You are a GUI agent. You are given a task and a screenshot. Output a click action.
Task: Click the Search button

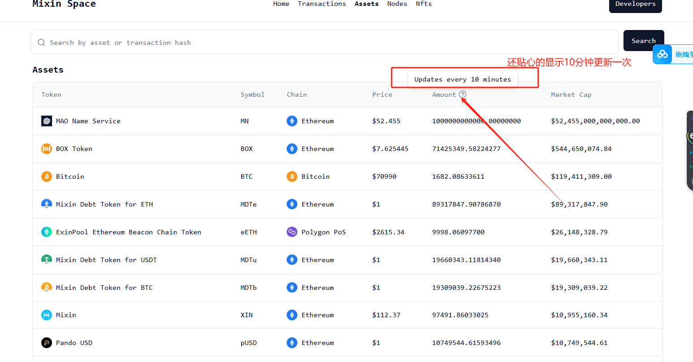644,41
